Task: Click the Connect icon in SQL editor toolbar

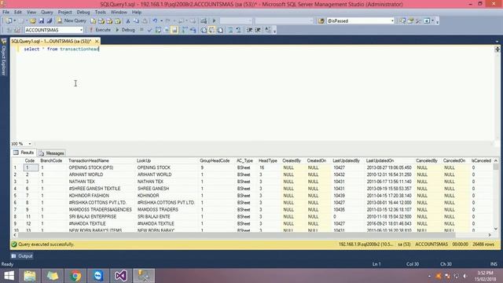Action: click(x=9, y=30)
